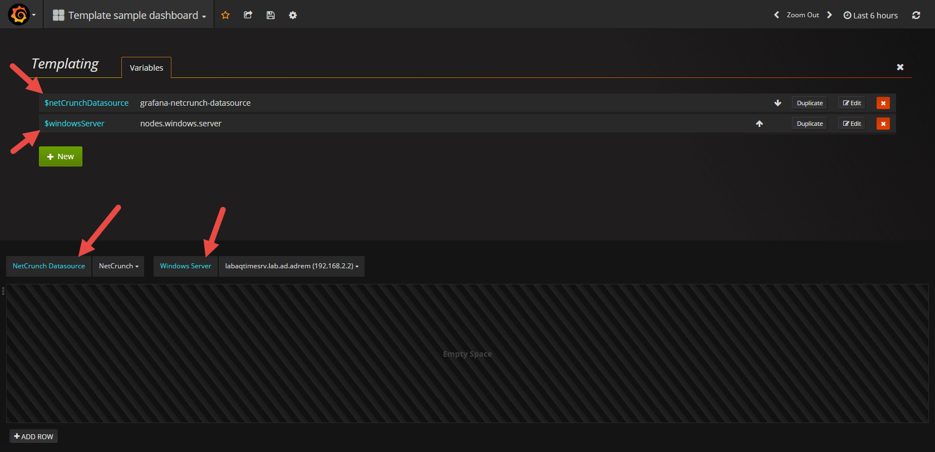Open the Template sample dashboard picker

[x=130, y=15]
